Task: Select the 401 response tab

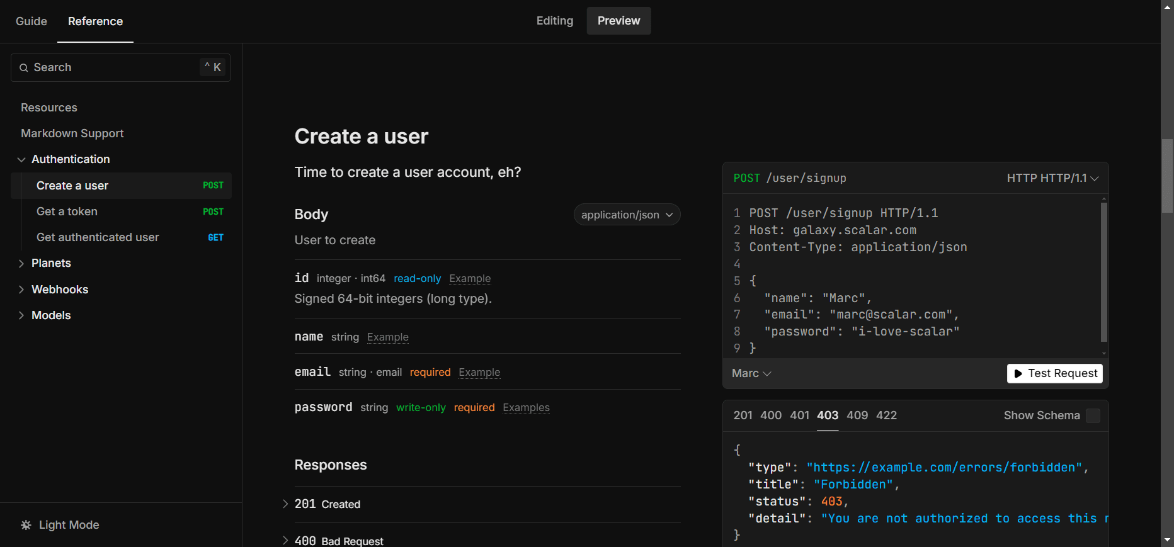Action: pos(799,415)
